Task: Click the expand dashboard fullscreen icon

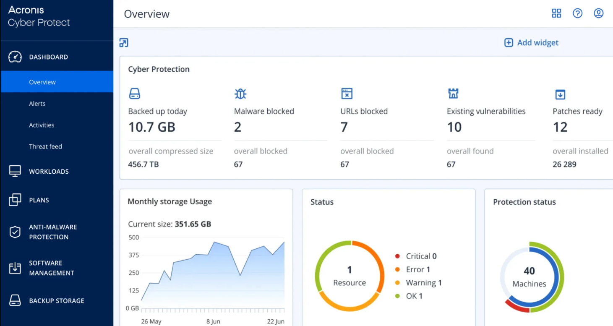Action: [124, 42]
